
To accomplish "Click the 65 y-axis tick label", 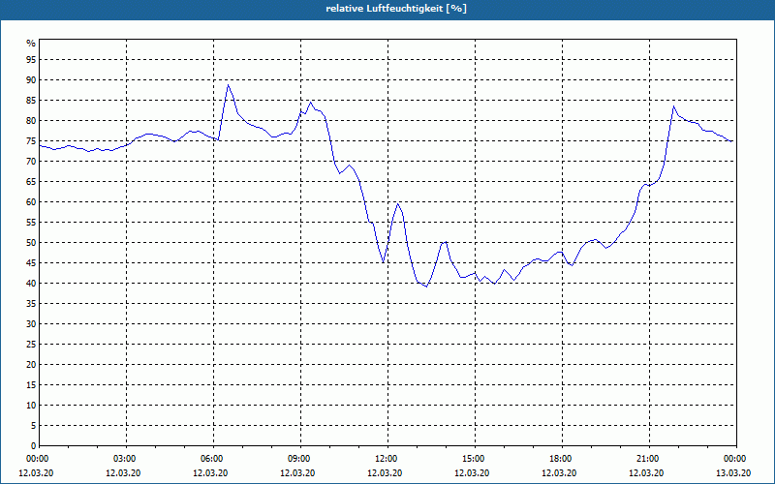I will click(x=31, y=182).
